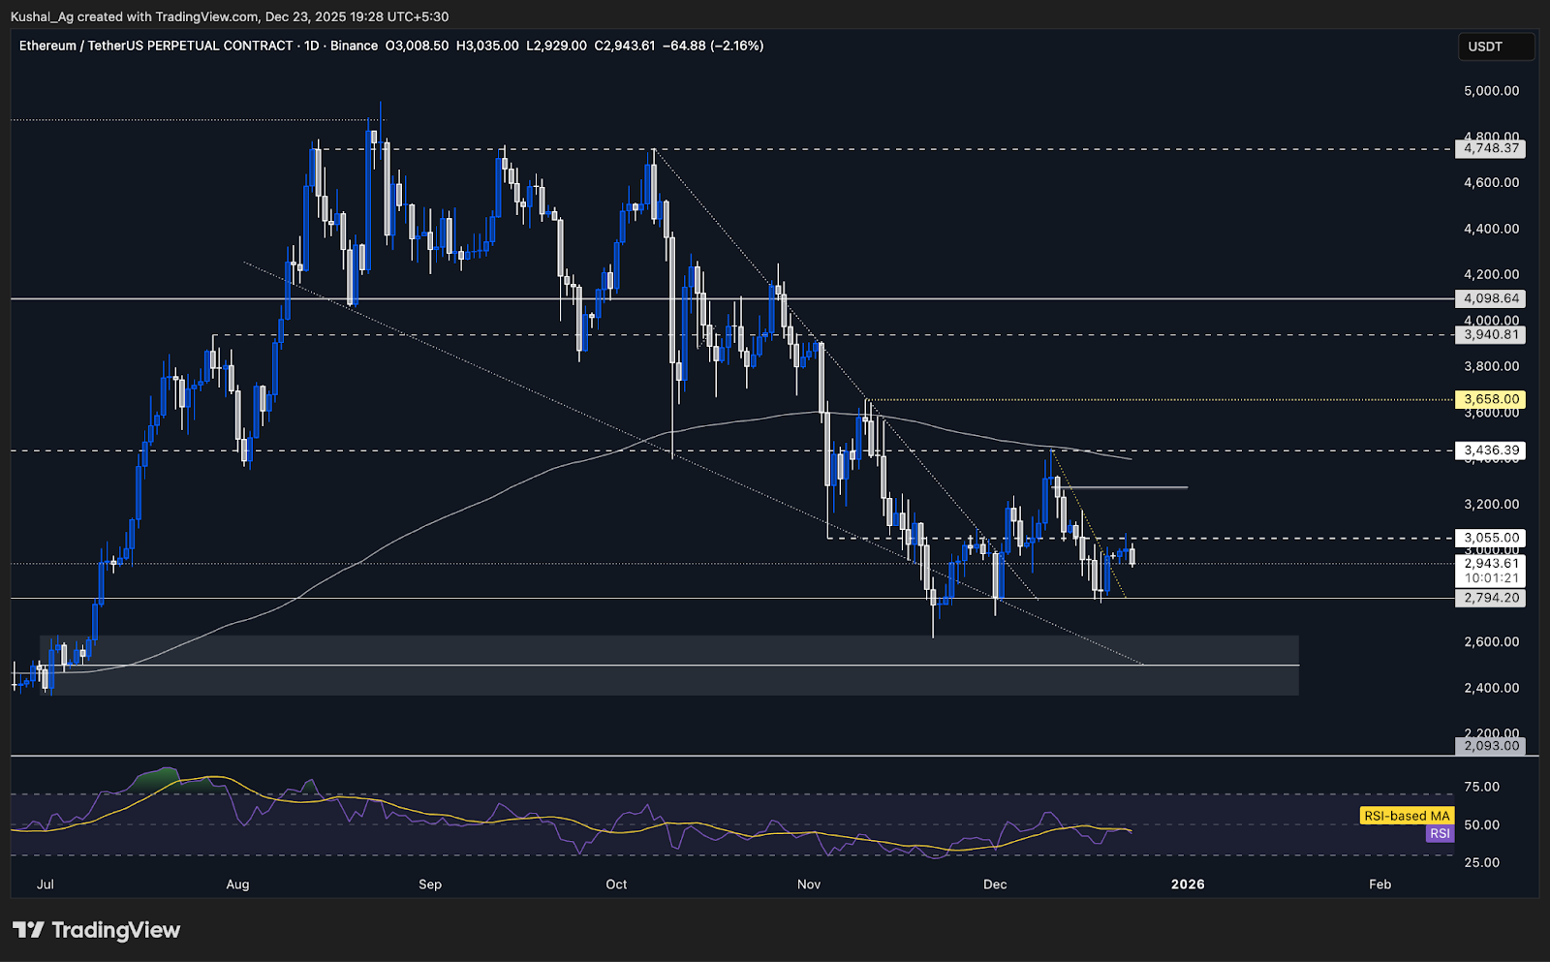This screenshot has height=962, width=1550.
Task: Click the 2026 label on the time axis
Action: [1189, 884]
